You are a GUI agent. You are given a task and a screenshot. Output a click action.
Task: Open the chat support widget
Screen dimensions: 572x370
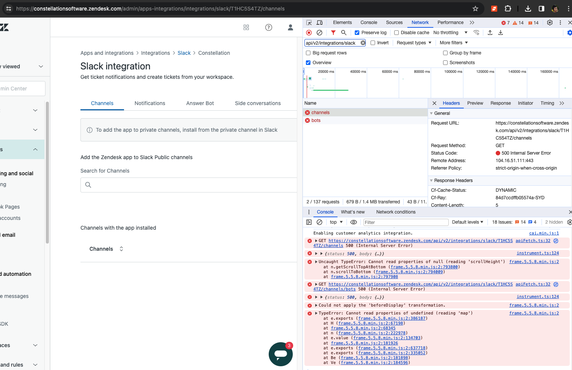coord(280,354)
